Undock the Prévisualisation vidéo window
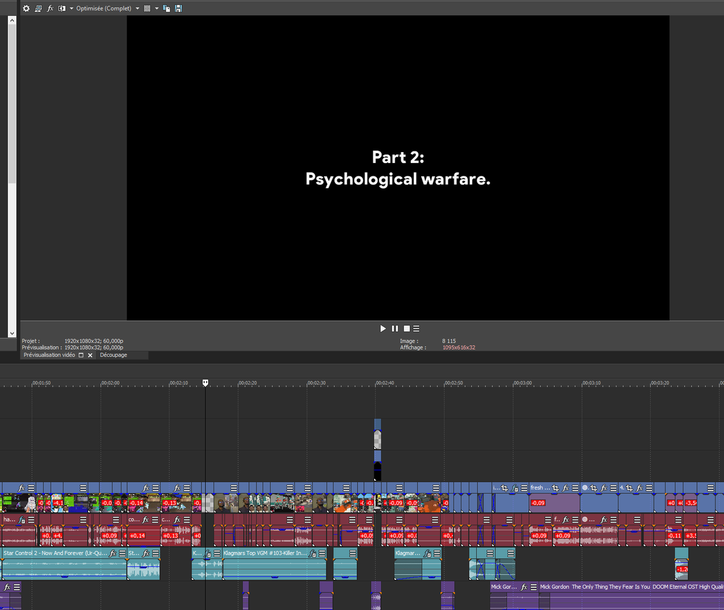Viewport: 724px width, 610px height. coord(81,355)
